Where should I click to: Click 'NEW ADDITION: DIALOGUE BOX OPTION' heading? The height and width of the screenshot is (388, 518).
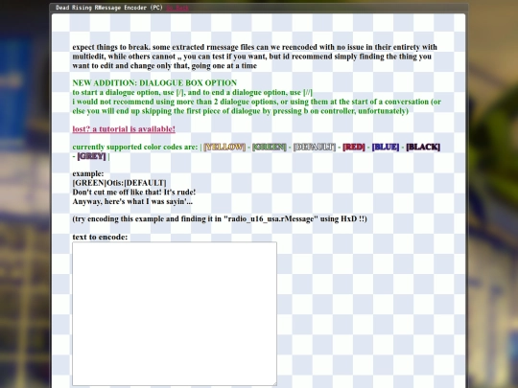[154, 82]
